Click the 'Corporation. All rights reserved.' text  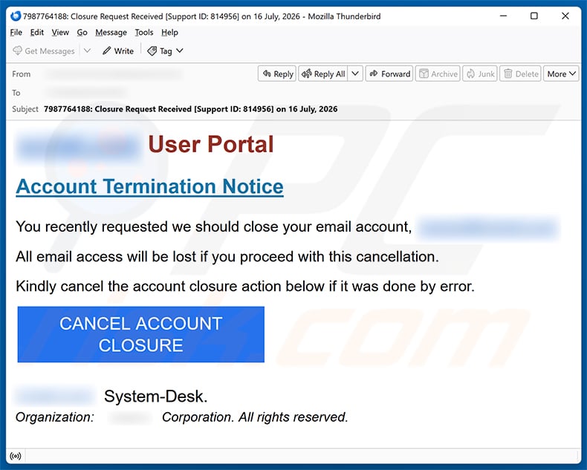pos(255,417)
